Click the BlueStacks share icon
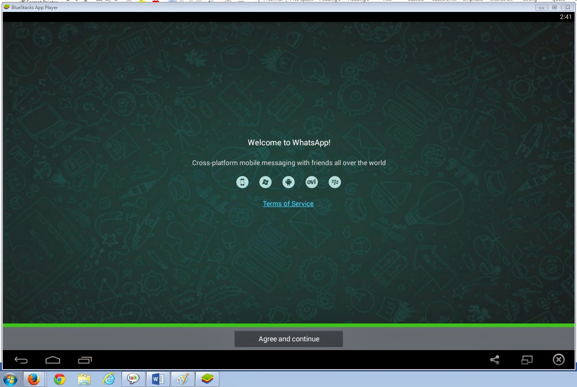The image size is (577, 387). [x=494, y=360]
